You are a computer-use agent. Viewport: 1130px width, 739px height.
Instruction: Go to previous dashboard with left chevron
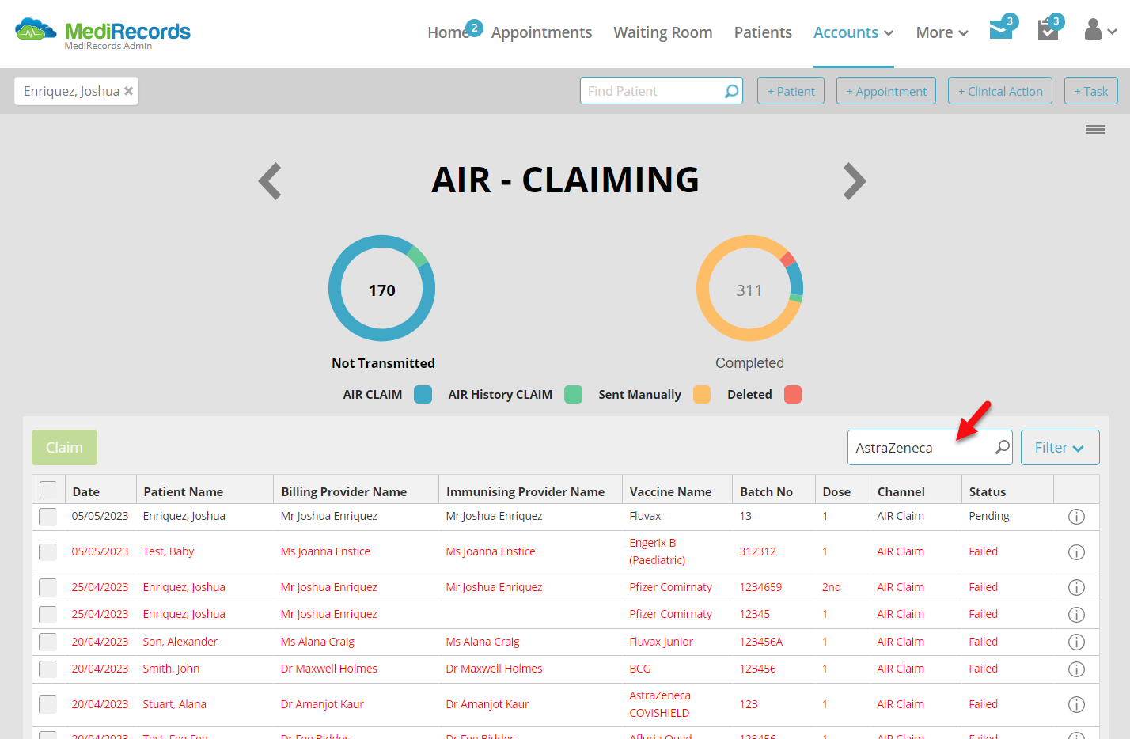(270, 181)
